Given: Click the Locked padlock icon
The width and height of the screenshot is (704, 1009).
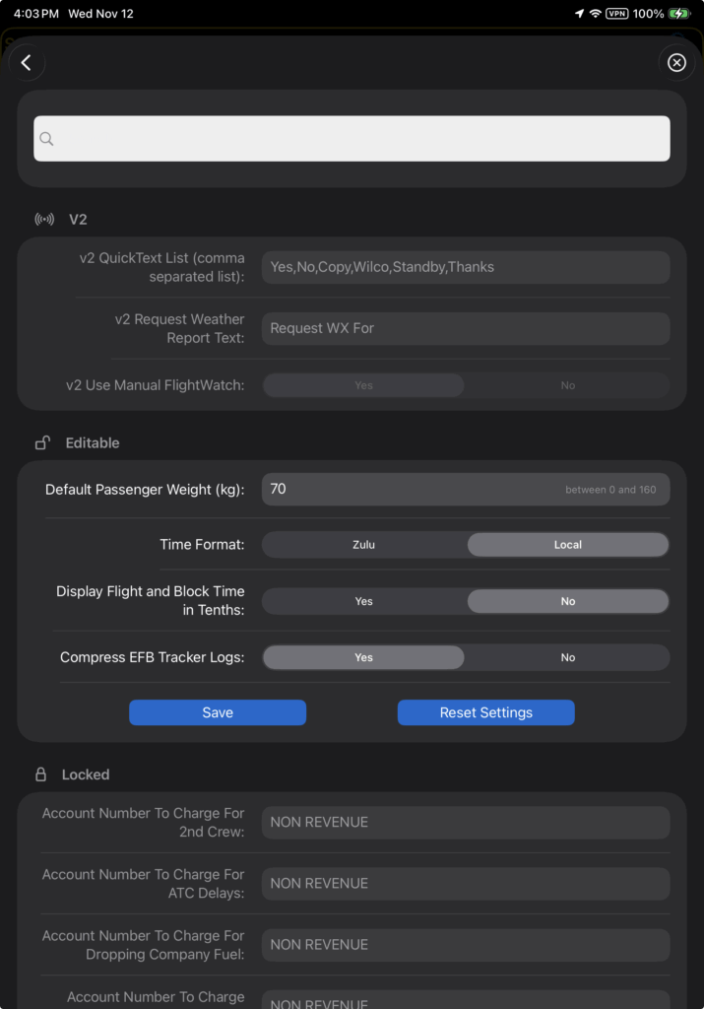Looking at the screenshot, I should point(41,774).
